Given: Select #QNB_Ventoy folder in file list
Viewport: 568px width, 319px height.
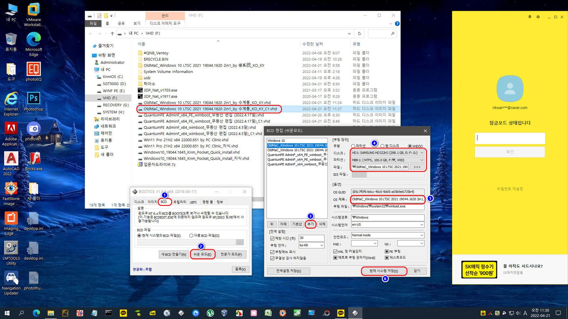Looking at the screenshot, I should [156, 53].
